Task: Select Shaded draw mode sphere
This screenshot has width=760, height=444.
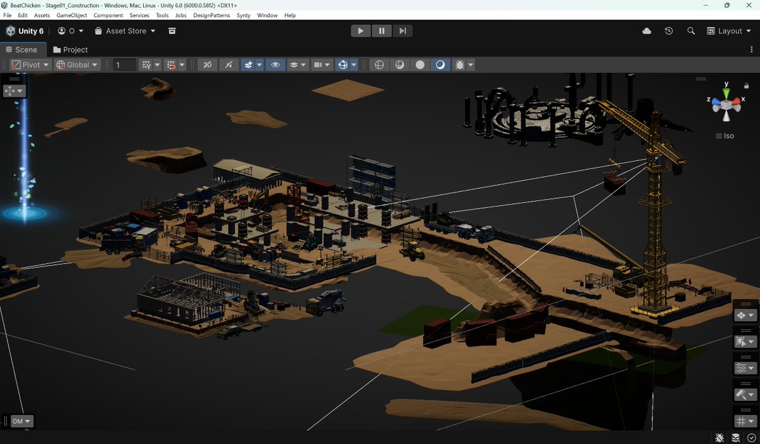Action: click(420, 65)
